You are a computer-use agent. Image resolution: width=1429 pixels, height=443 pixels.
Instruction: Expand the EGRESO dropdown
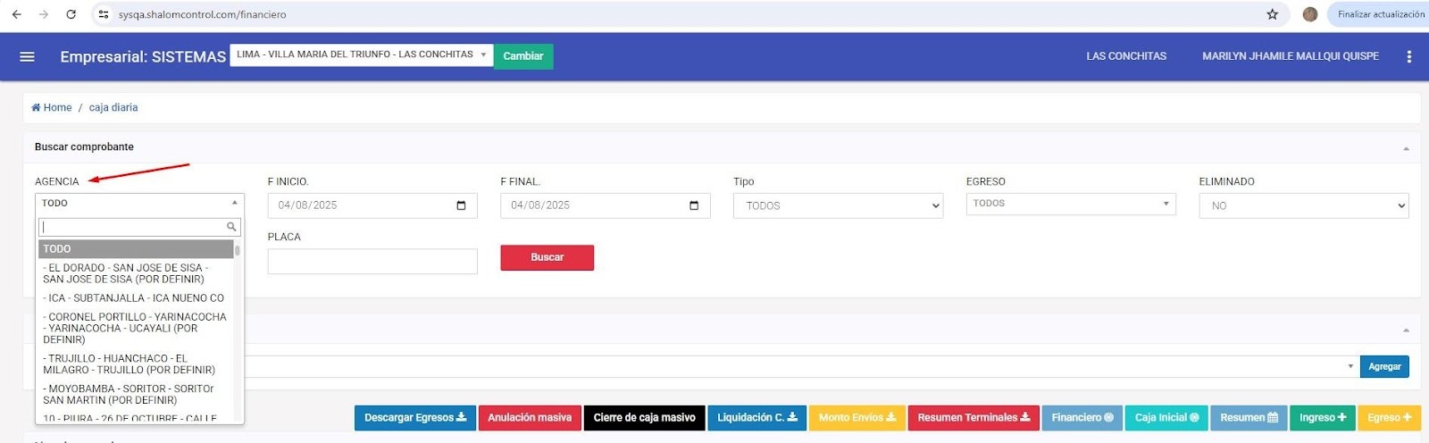pos(1070,204)
